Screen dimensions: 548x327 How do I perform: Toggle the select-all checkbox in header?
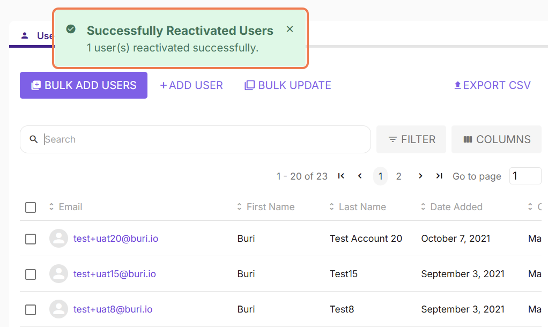(31, 207)
